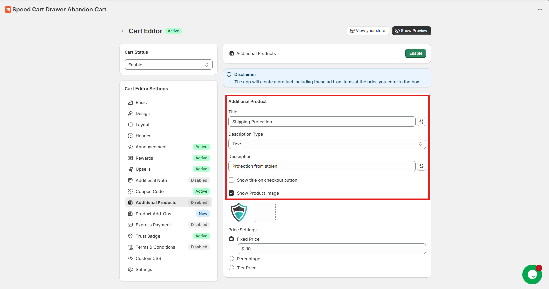The width and height of the screenshot is (549, 289).
Task: Click the translate icon beside Title field
Action: pyautogui.click(x=421, y=122)
